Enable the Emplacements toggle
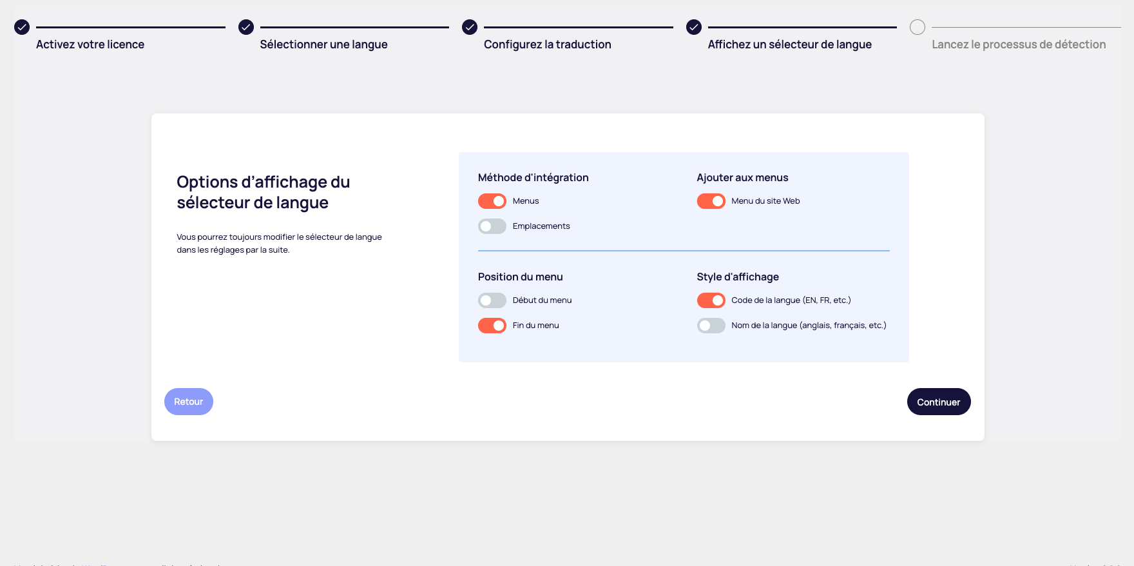Viewport: 1134px width, 566px height. click(492, 226)
